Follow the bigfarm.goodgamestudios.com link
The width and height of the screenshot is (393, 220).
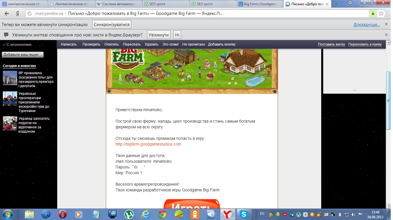[x=148, y=144]
